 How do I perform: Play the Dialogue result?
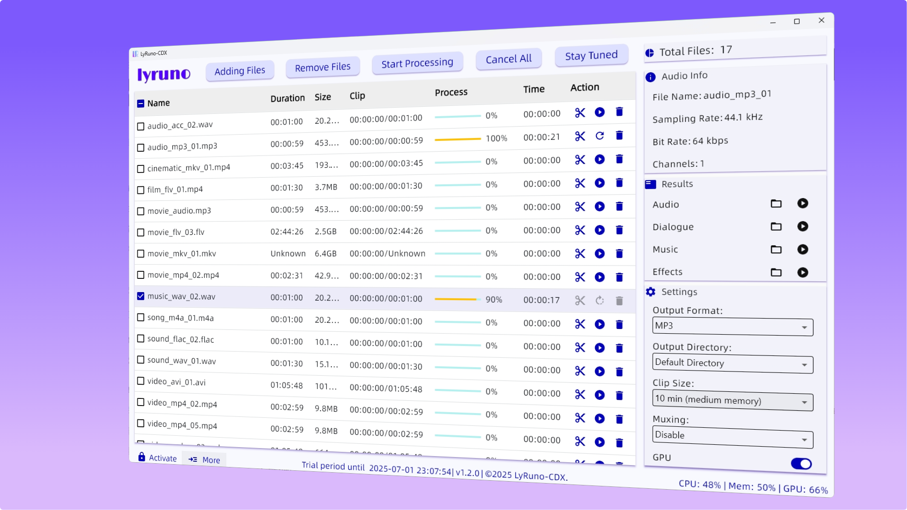pos(803,226)
